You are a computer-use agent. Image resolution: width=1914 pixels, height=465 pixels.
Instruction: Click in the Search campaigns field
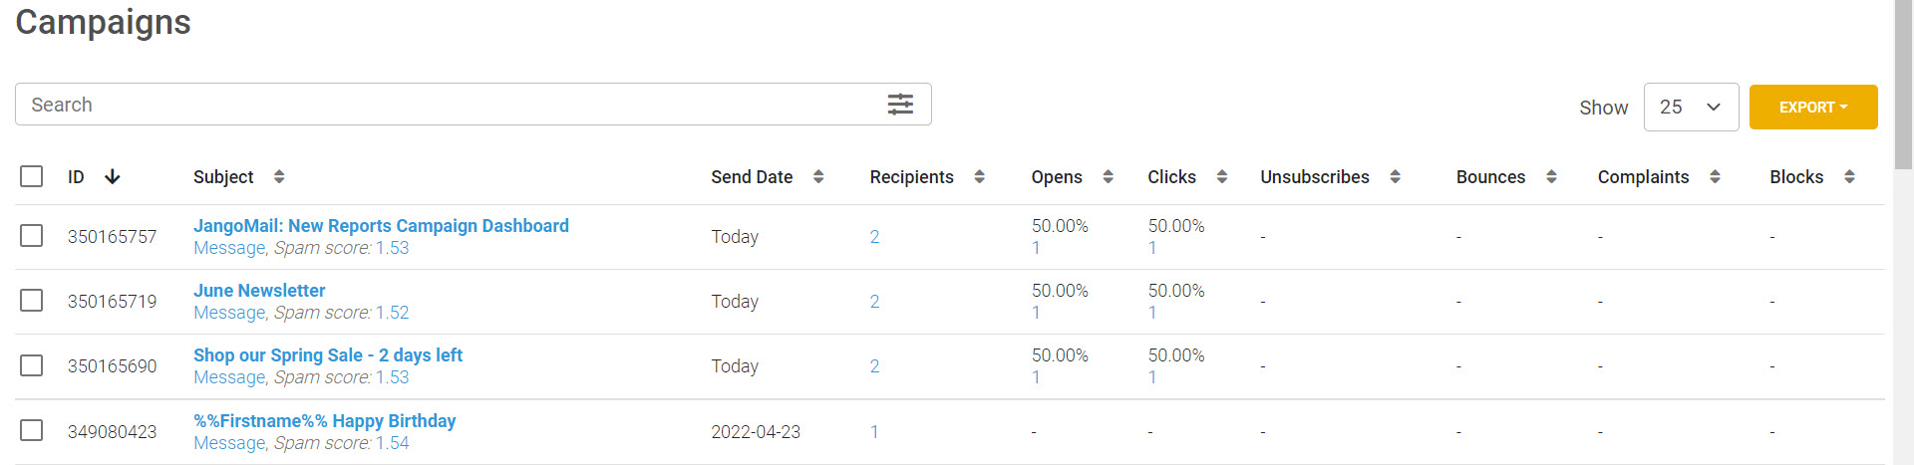pos(449,105)
